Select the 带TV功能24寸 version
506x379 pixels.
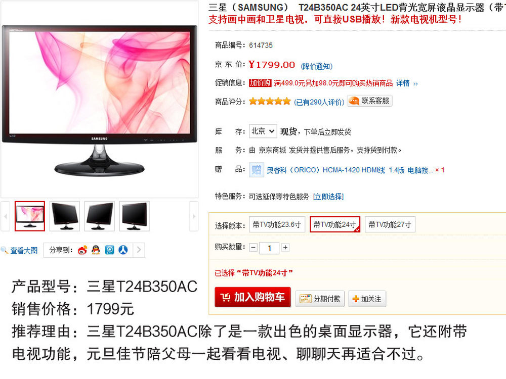pyautogui.click(x=334, y=225)
